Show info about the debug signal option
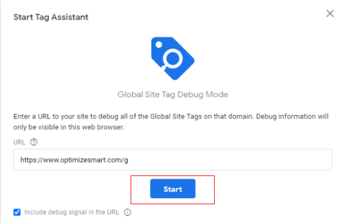The width and height of the screenshot is (343, 223). coord(128,212)
